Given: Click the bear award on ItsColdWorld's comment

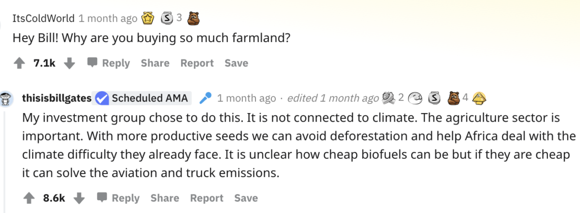Looking at the screenshot, I should coord(193,19).
